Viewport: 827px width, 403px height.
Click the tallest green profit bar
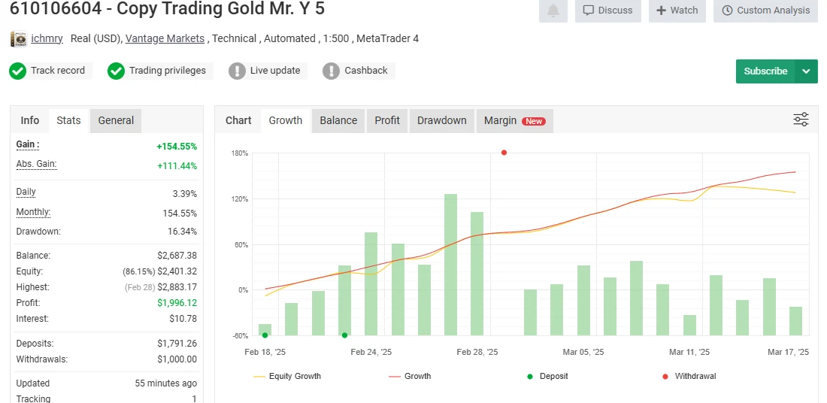coord(450,264)
